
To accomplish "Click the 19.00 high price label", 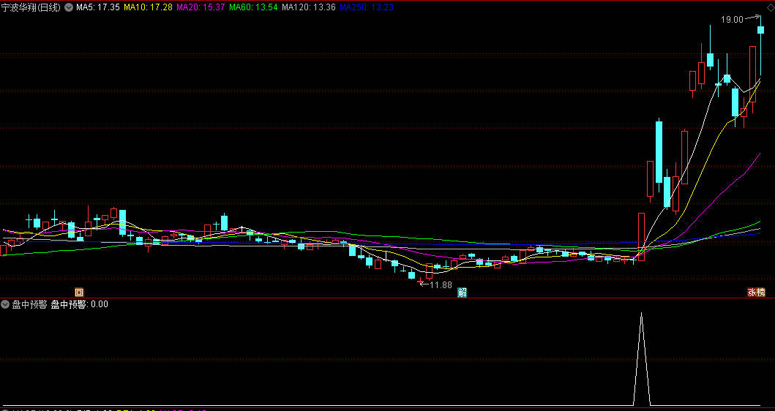I will tap(732, 20).
